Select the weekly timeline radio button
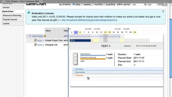The image size is (172, 97). 82,4
